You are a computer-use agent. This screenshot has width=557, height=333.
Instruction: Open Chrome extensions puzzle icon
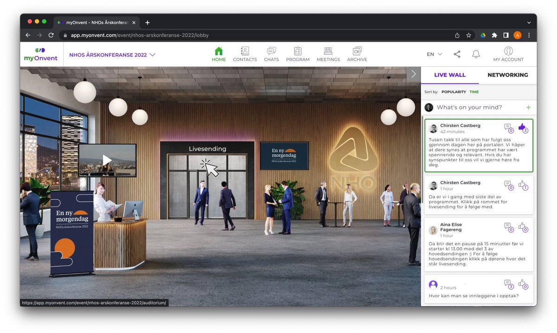tap(494, 35)
